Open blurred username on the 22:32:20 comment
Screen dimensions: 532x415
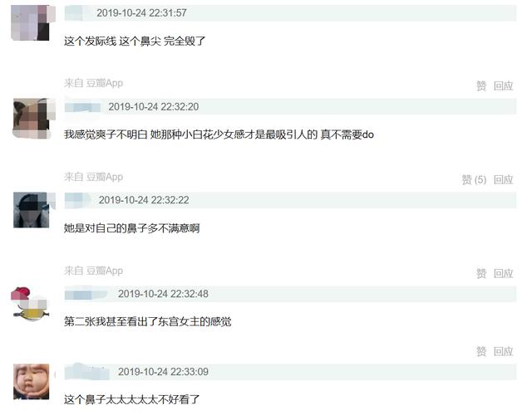point(84,107)
